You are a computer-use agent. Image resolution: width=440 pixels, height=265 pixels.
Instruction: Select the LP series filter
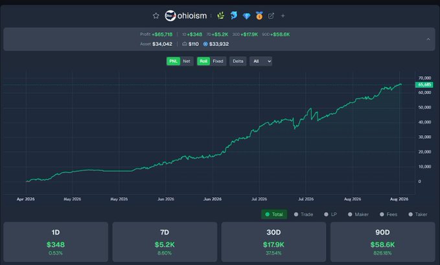click(x=330, y=215)
